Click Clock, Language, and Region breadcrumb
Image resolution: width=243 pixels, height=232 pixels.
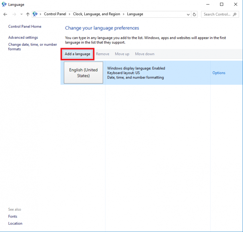point(97,14)
